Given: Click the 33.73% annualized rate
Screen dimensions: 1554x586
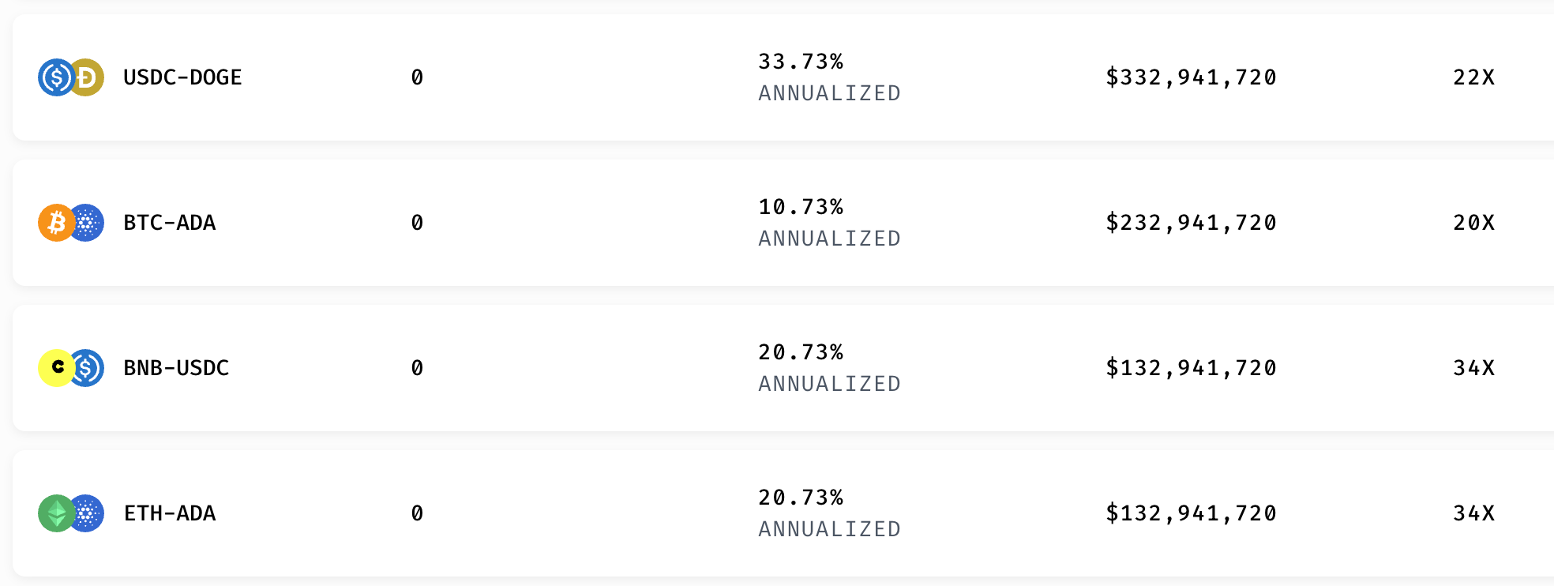Looking at the screenshot, I should [x=801, y=62].
